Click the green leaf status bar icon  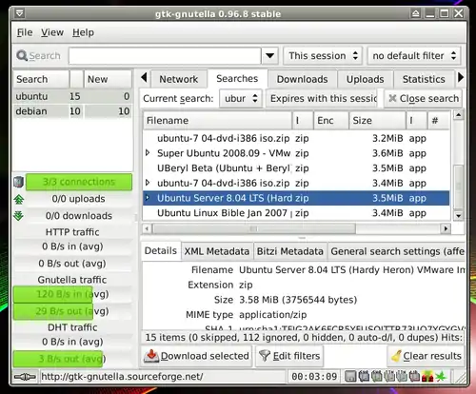point(441,377)
